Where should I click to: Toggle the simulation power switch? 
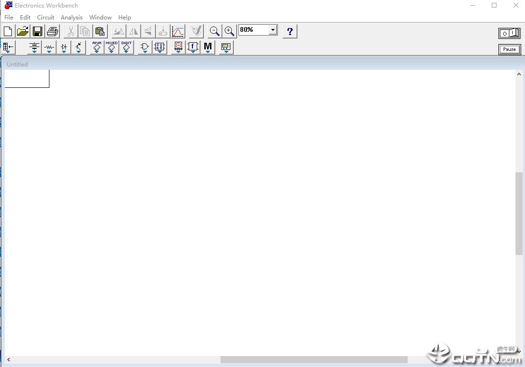[x=509, y=33]
